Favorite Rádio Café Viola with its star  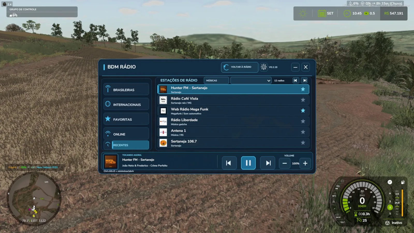(303, 100)
